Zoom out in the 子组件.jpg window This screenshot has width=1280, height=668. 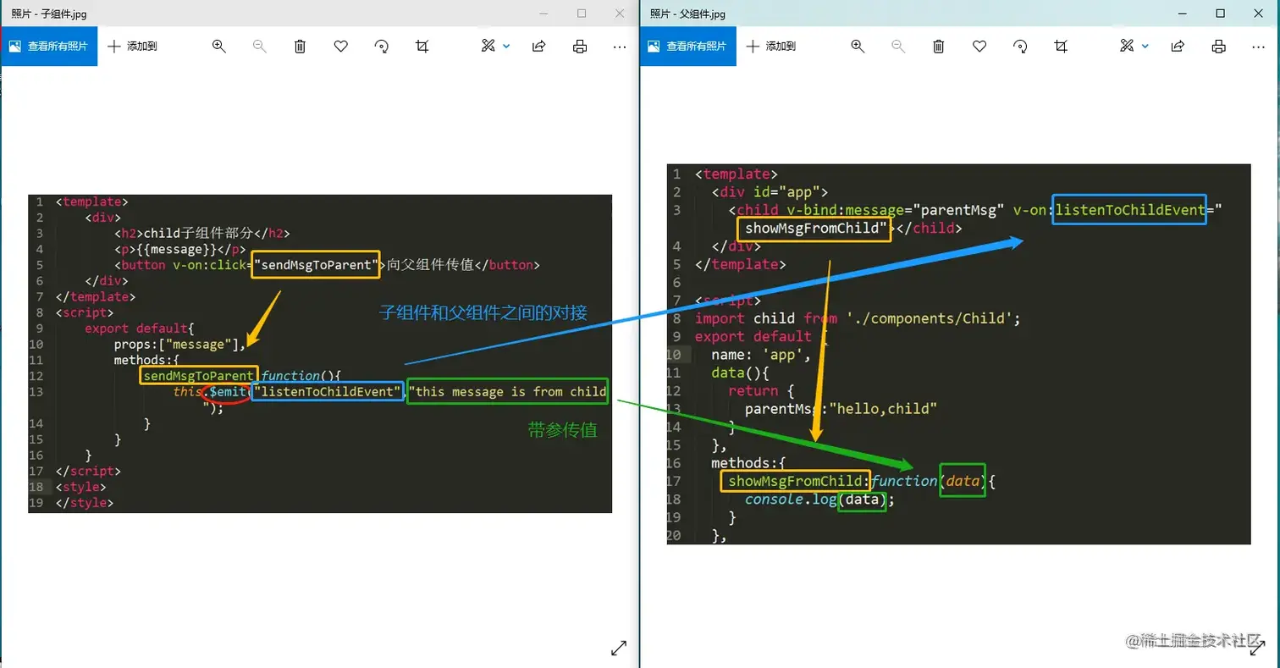[260, 47]
